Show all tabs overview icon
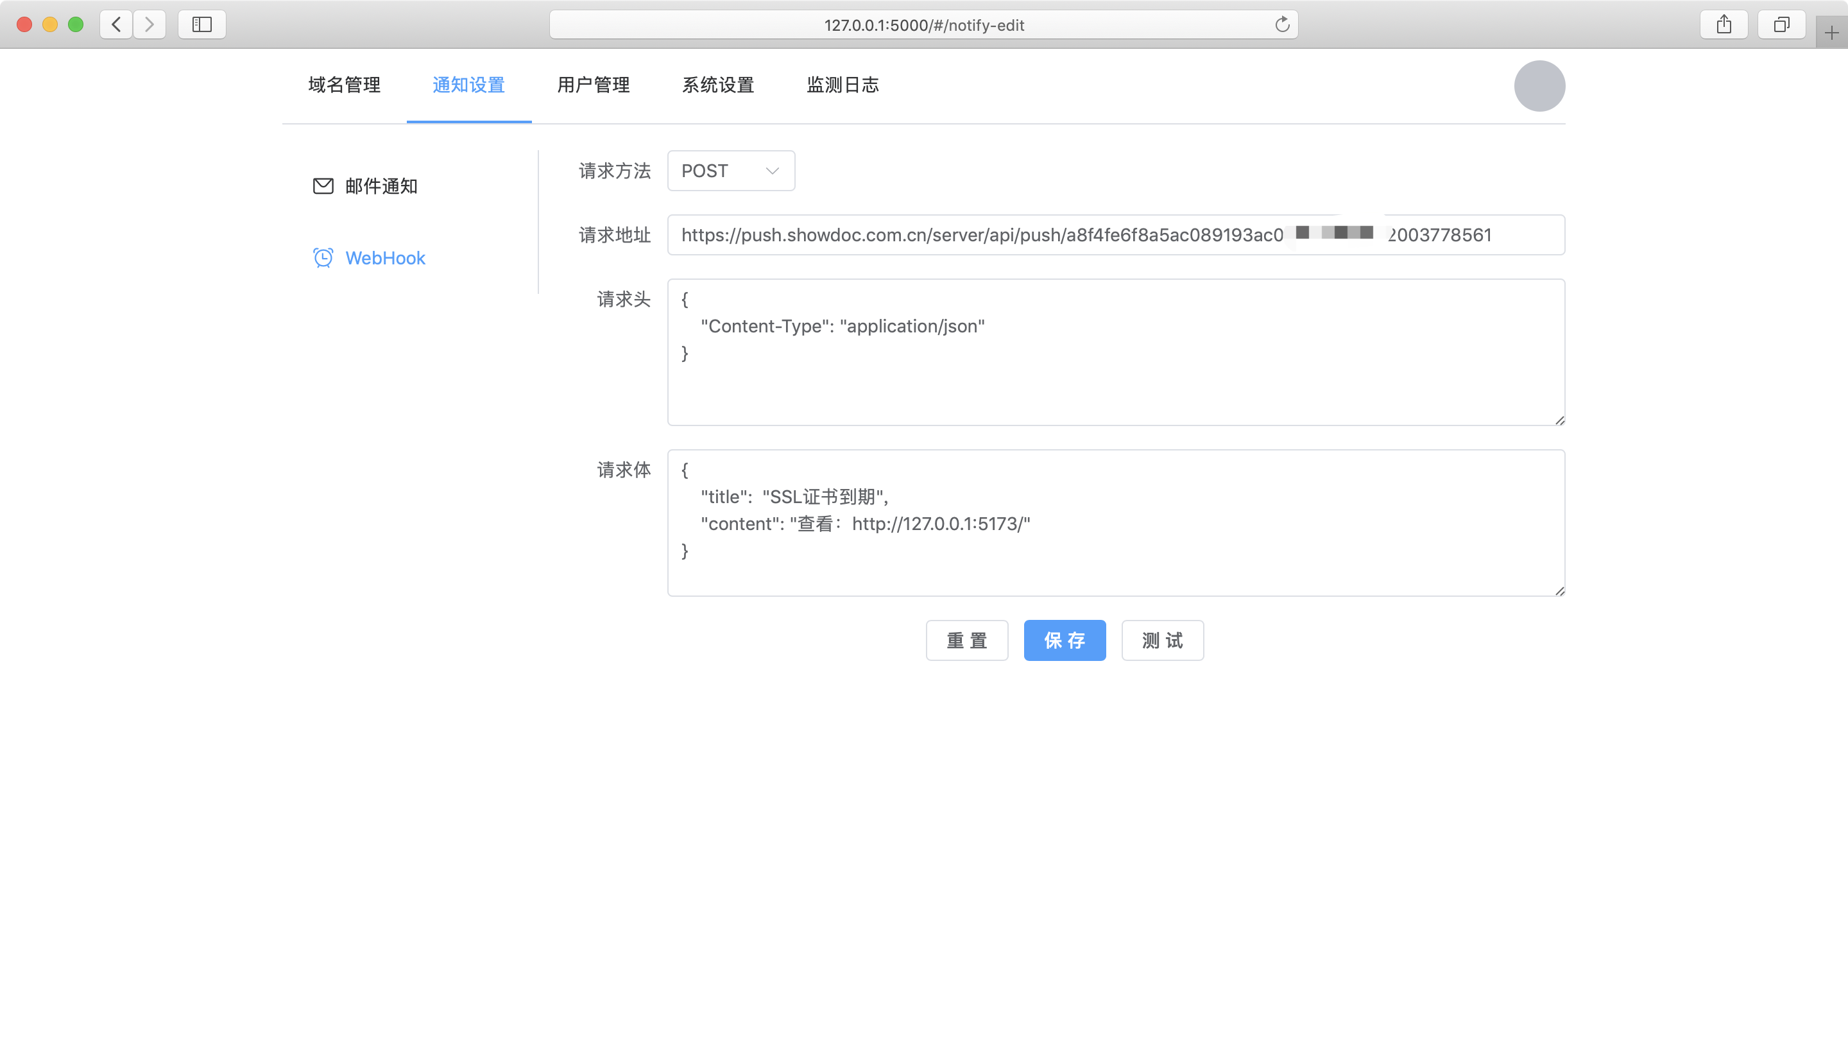1848x1037 pixels. [x=1781, y=24]
